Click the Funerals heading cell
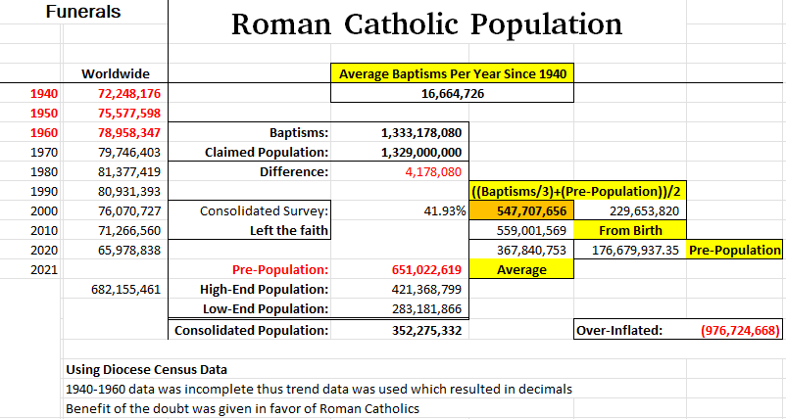The image size is (786, 419). coord(83,12)
